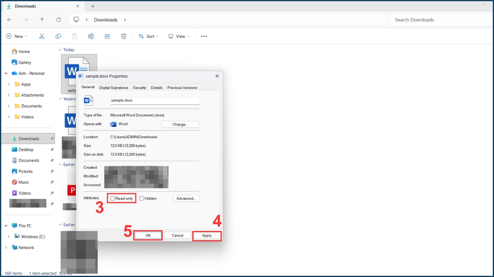Expand the This PC tree node
Screen dimensions: 494x277
(x=6, y=226)
